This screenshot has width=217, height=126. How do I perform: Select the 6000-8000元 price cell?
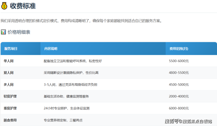point(179,108)
